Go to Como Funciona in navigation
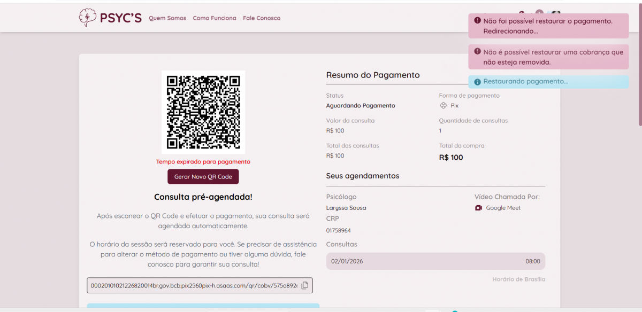 click(215, 18)
